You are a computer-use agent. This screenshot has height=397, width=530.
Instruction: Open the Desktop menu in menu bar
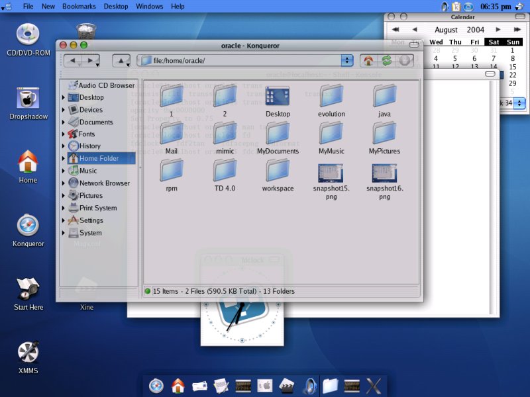pyautogui.click(x=115, y=6)
